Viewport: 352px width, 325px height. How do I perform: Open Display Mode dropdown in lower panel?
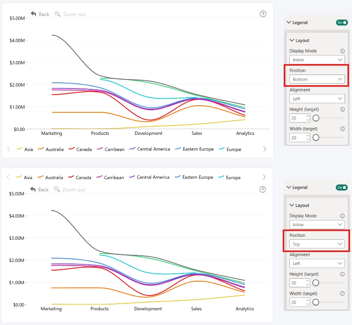click(x=317, y=225)
